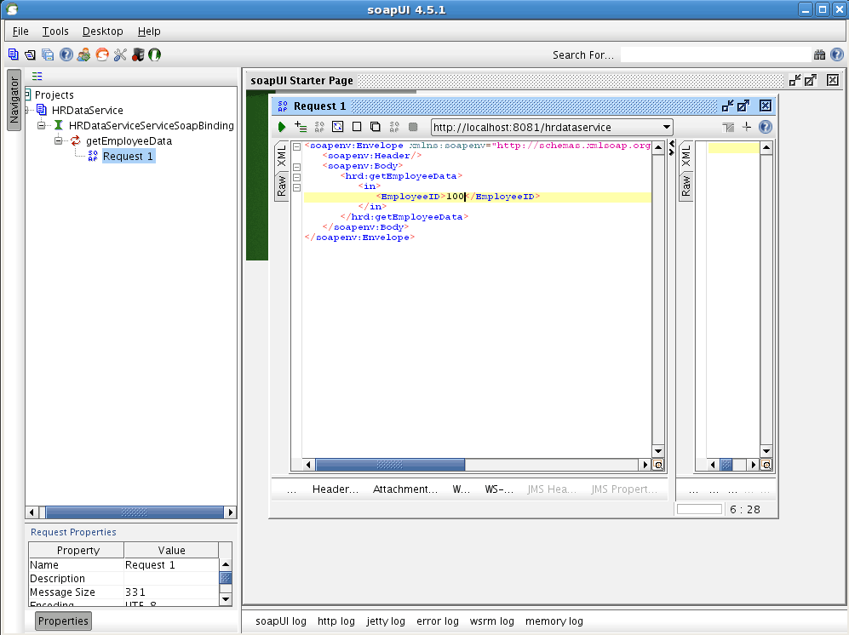Open the Desktop menu
Screen dimensions: 849x635
pos(103,31)
